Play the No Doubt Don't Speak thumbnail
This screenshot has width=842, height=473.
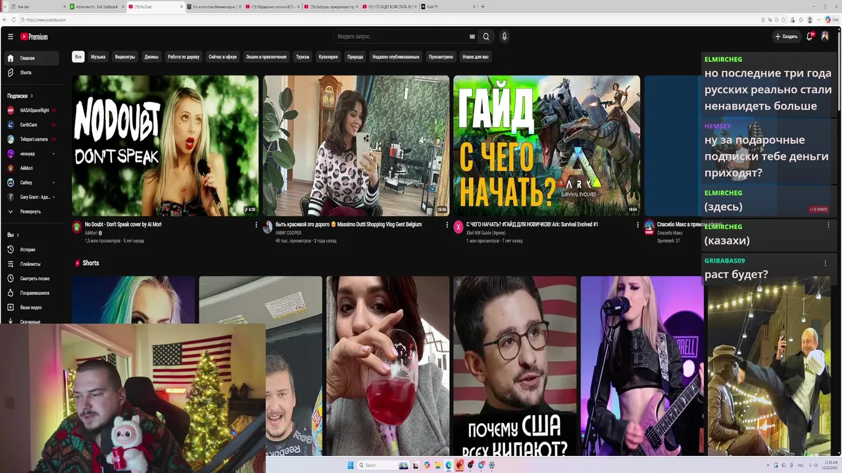(165, 146)
